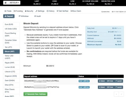Show QR Code for the 3BoMqDEo1 address
The width and height of the screenshot is (126, 97).
[x=110, y=87]
